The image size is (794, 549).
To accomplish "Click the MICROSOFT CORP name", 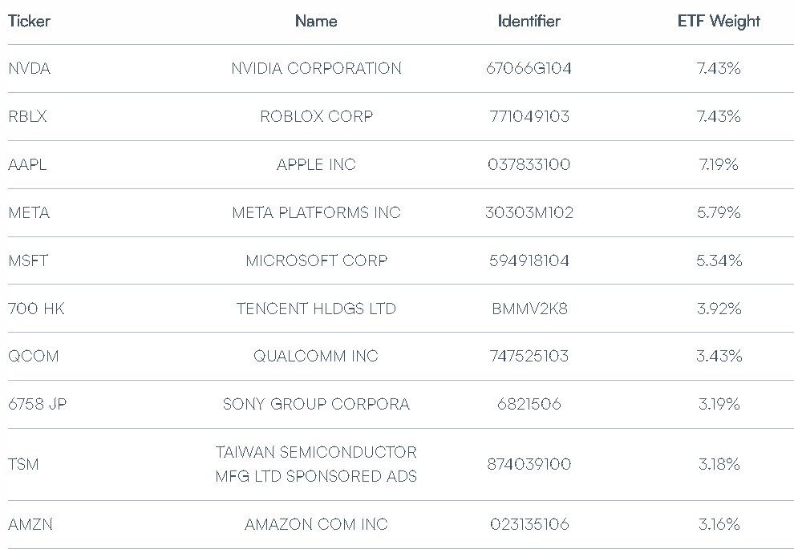I will pyautogui.click(x=317, y=260).
